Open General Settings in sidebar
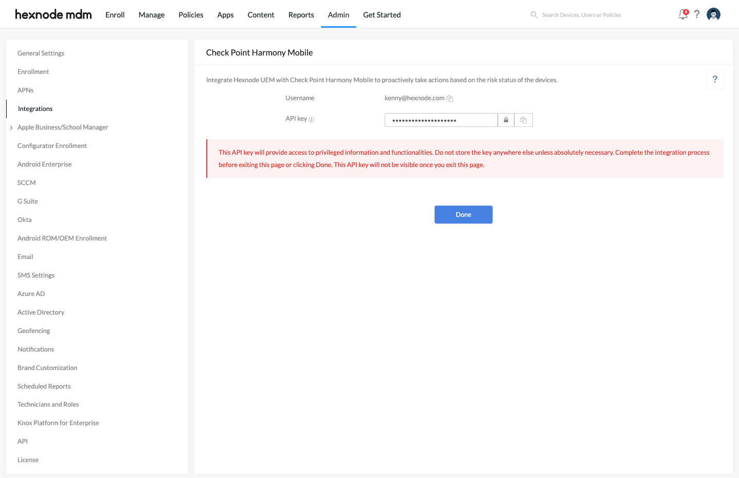Screen dimensions: 739x478 coord(41,53)
